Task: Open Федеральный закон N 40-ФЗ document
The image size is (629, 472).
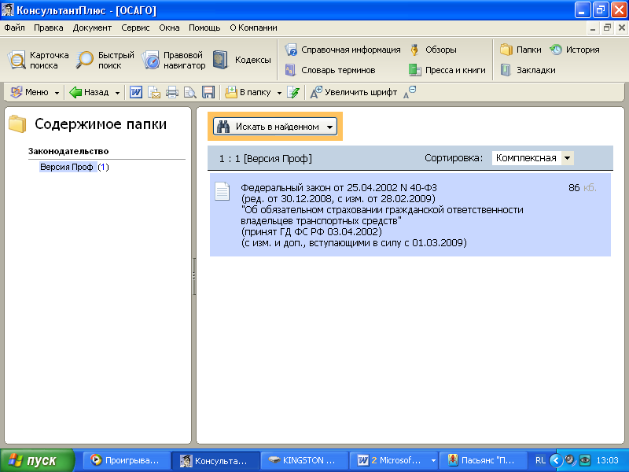Action: tap(410, 215)
